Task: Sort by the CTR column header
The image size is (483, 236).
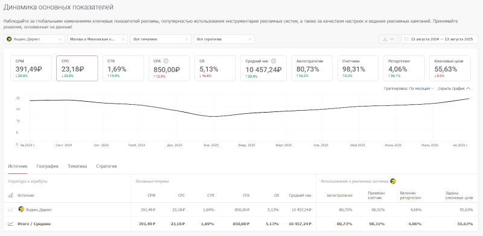Action: [211, 195]
